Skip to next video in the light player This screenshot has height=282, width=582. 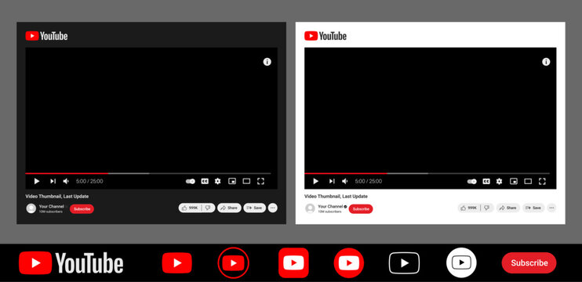click(332, 181)
